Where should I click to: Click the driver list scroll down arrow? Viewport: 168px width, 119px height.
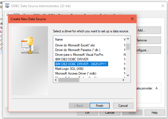coord(128,75)
